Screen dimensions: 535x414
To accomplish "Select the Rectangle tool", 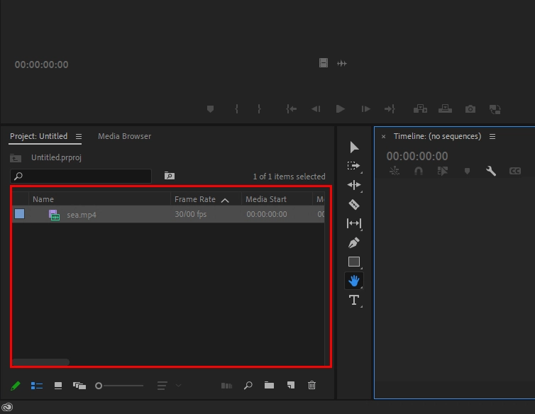I will [x=354, y=262].
